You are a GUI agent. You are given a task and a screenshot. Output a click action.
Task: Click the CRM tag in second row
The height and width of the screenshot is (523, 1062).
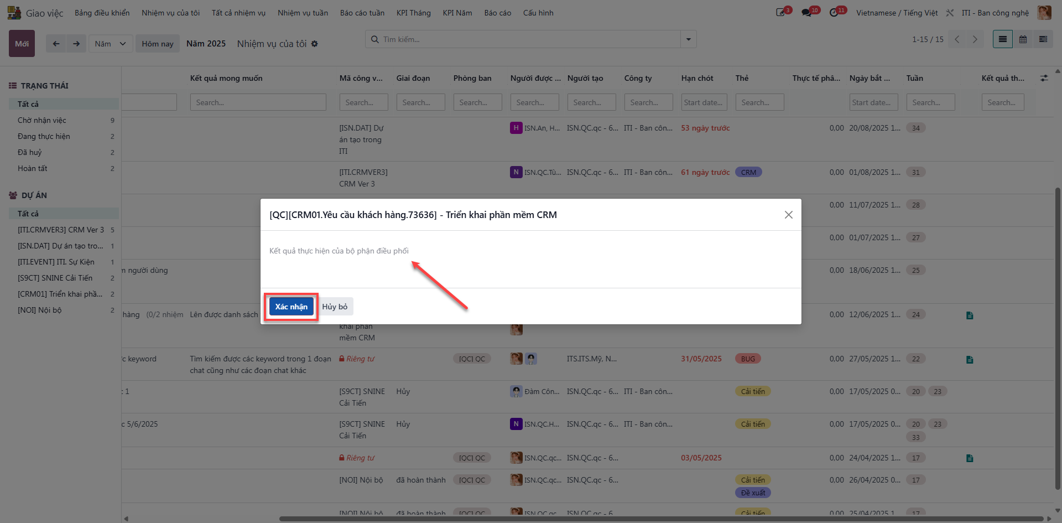tap(748, 172)
